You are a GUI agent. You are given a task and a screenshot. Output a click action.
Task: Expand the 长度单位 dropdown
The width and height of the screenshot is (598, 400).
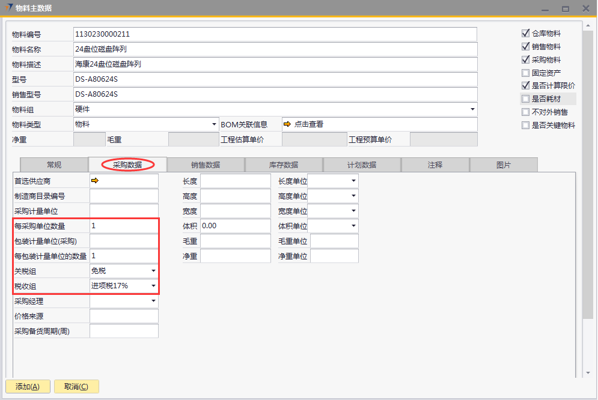coord(353,181)
